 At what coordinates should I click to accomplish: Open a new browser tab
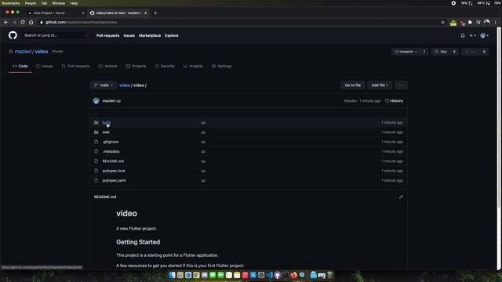tap(155, 13)
